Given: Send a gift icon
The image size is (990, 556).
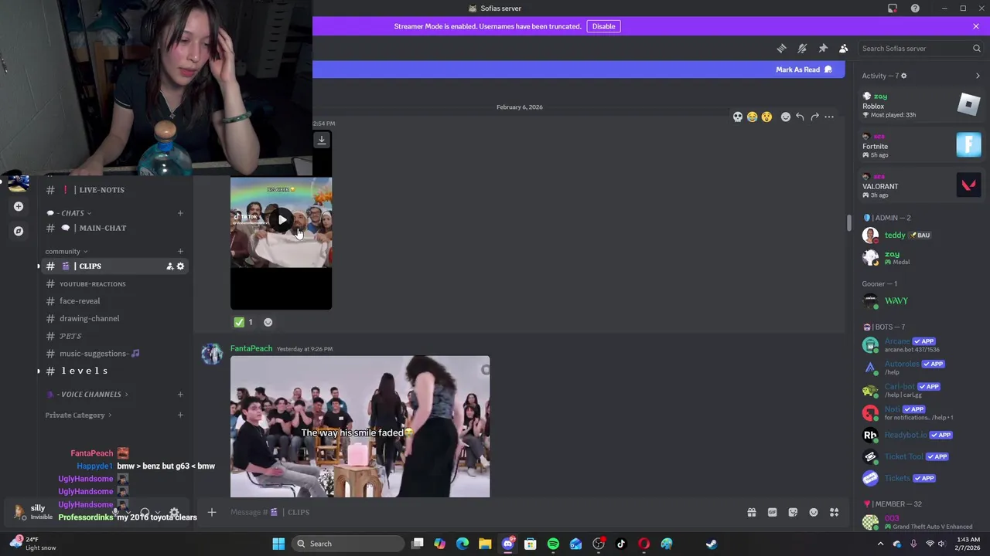Looking at the screenshot, I should (x=751, y=512).
